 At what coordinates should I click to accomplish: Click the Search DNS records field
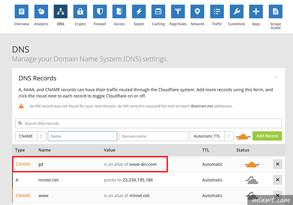[149, 123]
